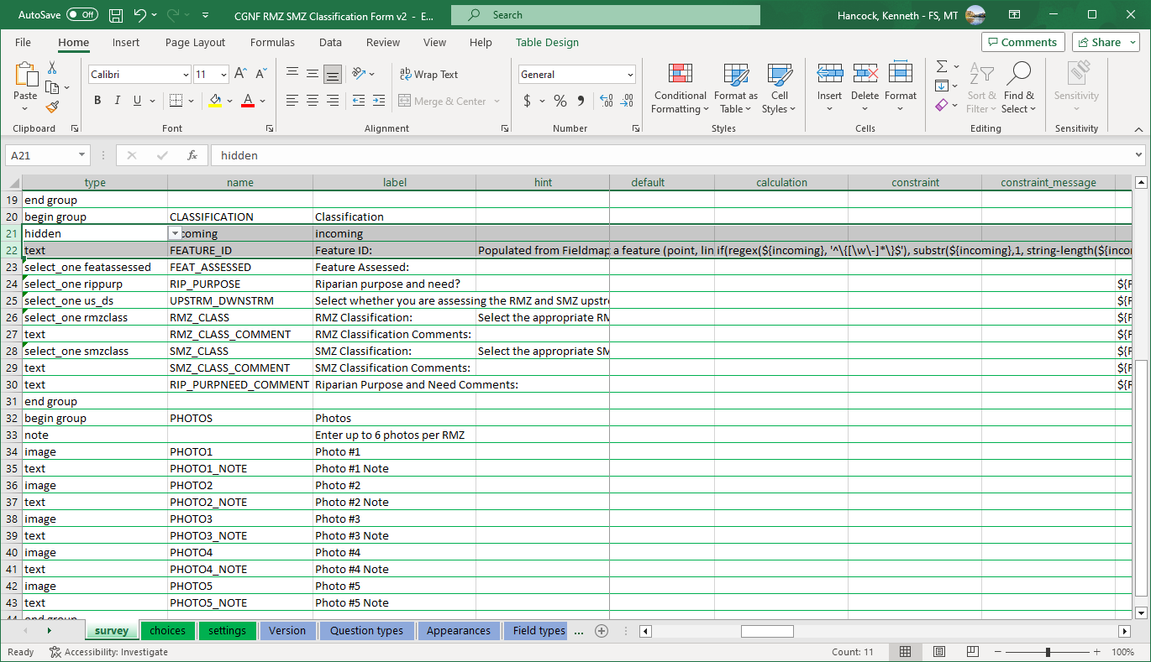This screenshot has width=1151, height=662.
Task: Switch to the choices sheet tab
Action: (167, 631)
